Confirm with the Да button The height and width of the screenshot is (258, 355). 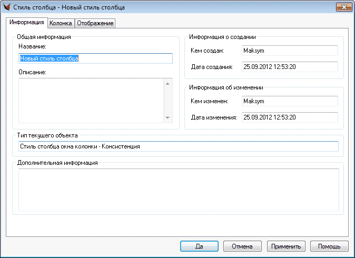click(199, 246)
